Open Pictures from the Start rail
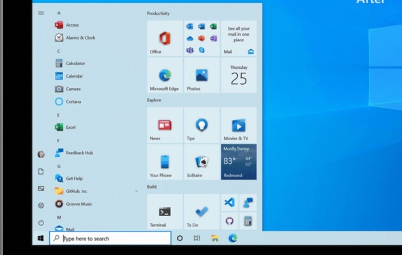 41,189
